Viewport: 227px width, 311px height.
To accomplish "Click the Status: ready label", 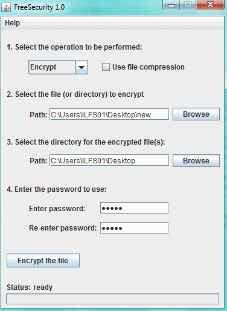I will coord(30,287).
